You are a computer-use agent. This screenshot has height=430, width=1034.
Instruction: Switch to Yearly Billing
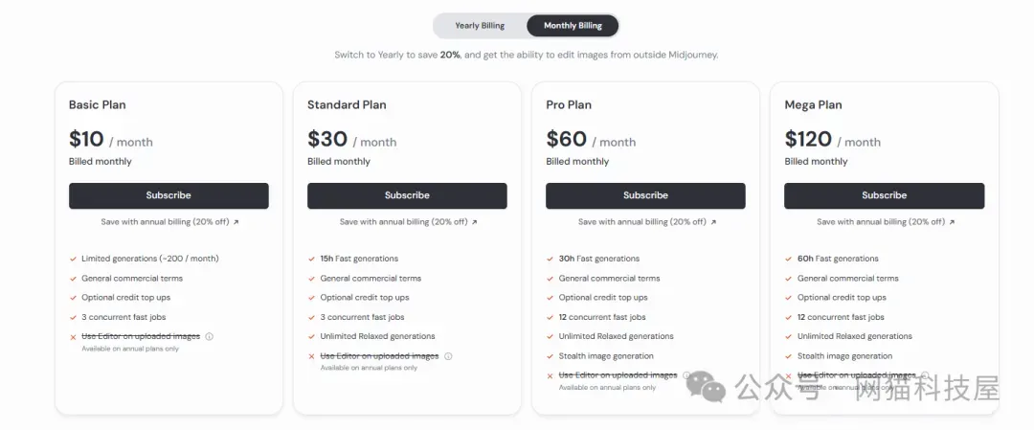click(x=480, y=26)
